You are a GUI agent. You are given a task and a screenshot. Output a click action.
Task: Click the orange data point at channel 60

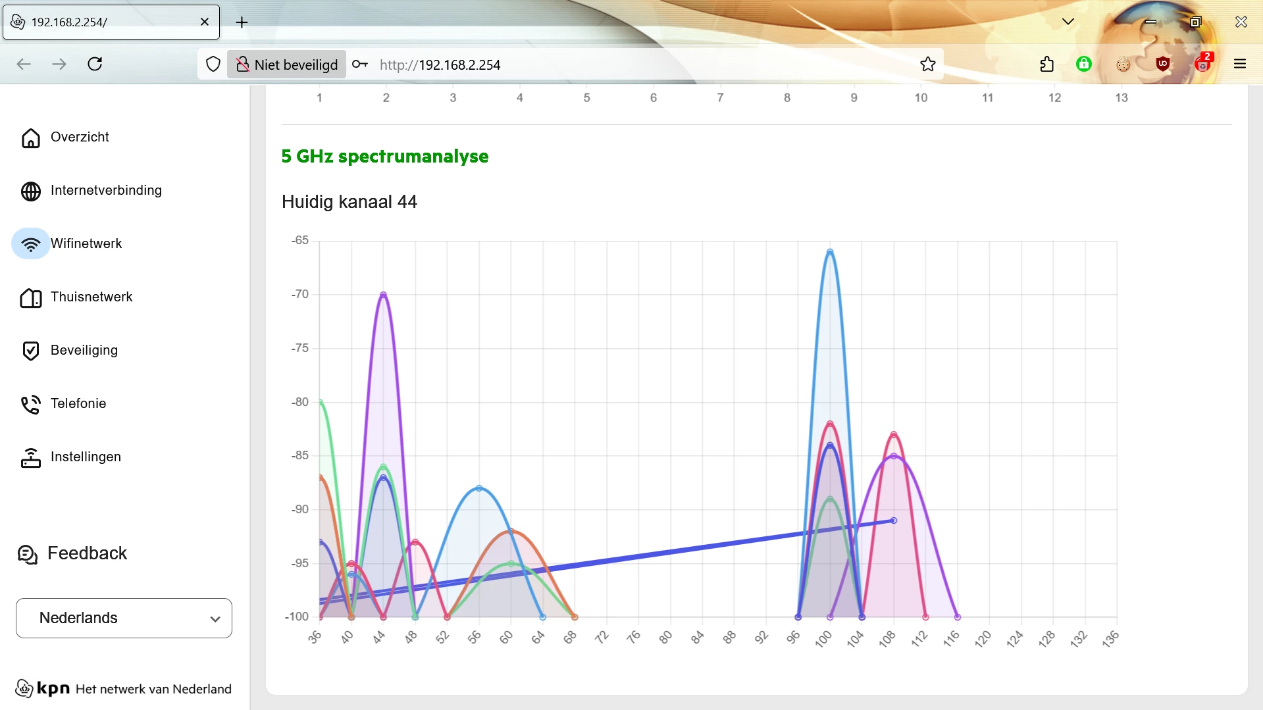(x=511, y=531)
